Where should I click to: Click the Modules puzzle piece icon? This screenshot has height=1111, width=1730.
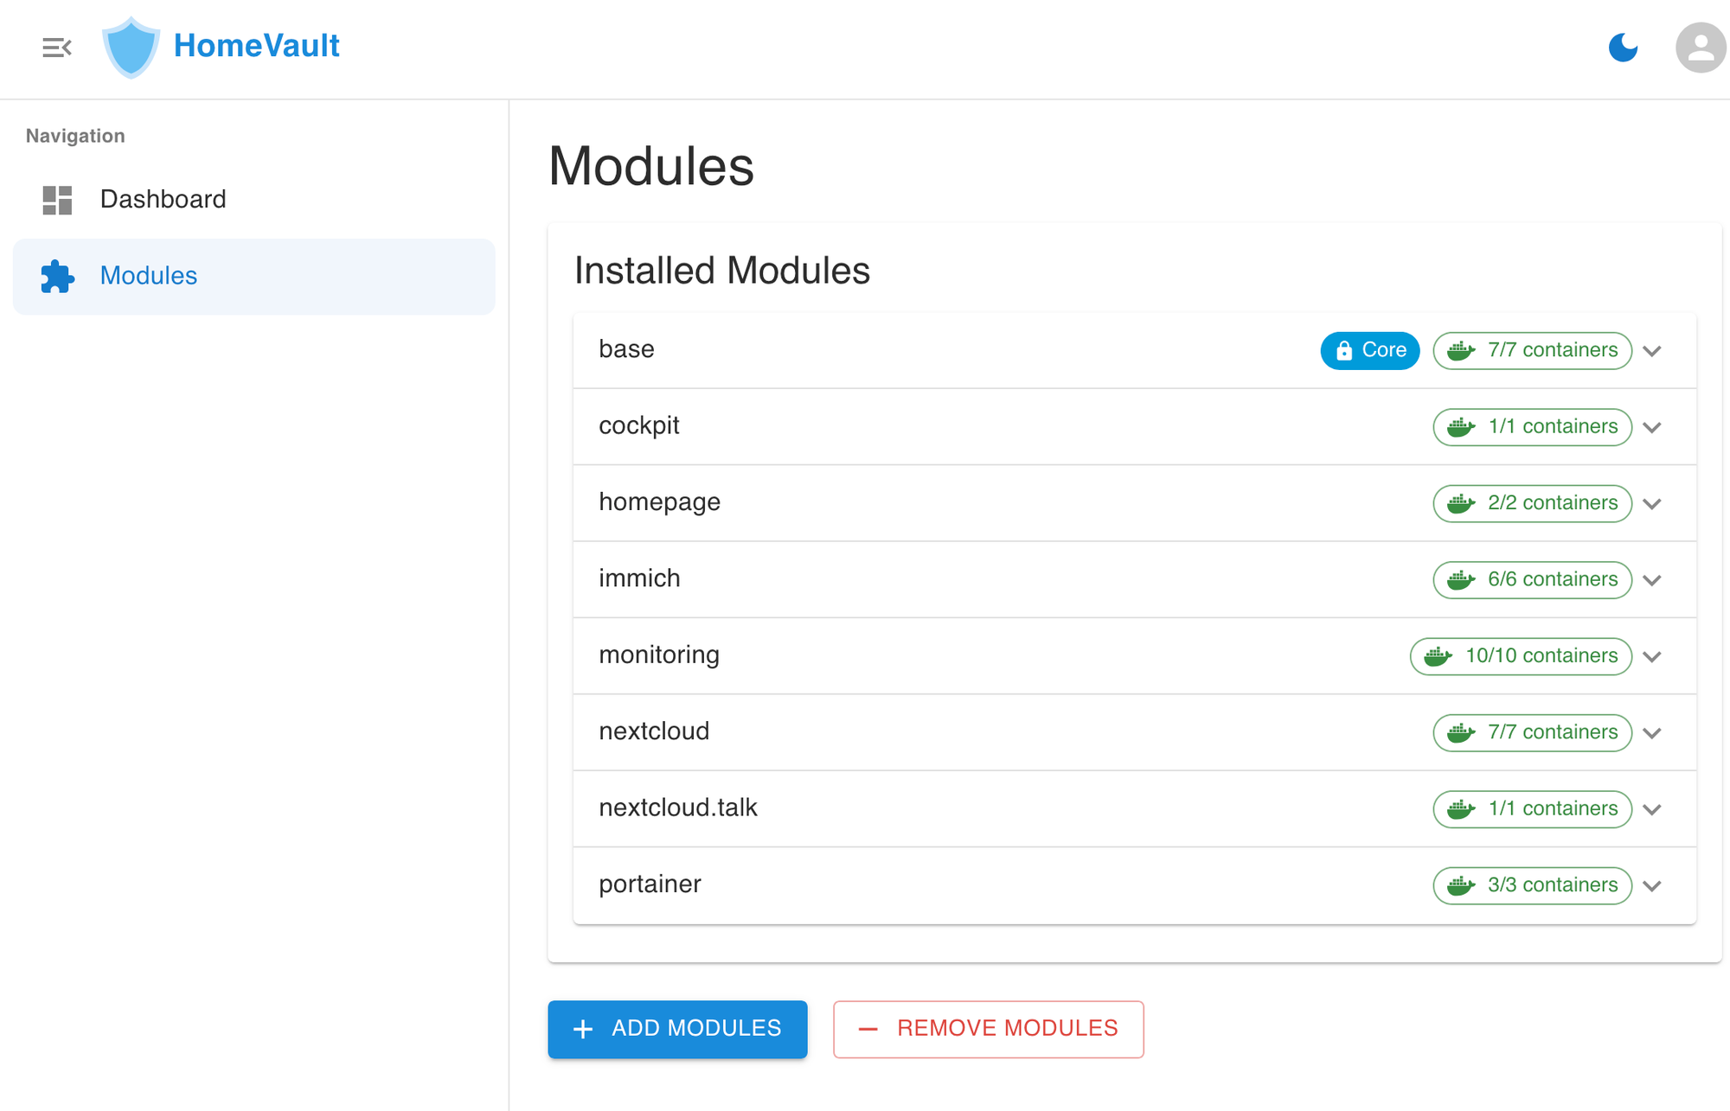(x=57, y=276)
